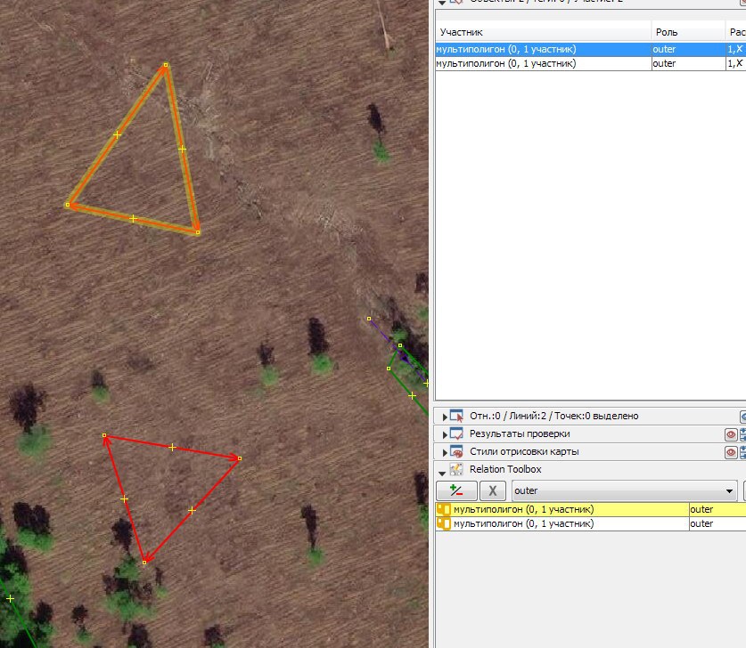Click the end node of the purple way

coord(369,319)
